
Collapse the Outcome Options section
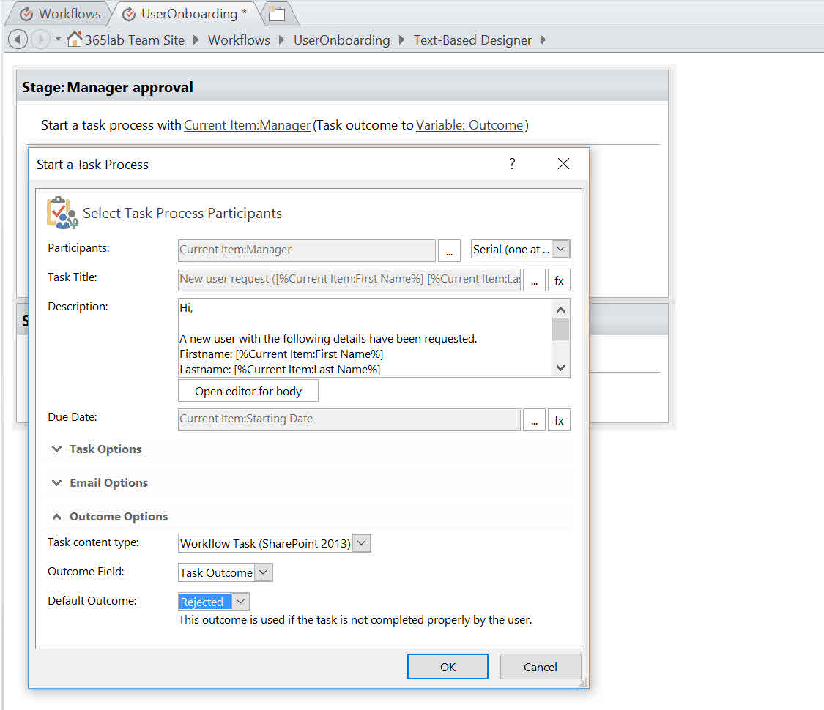110,517
